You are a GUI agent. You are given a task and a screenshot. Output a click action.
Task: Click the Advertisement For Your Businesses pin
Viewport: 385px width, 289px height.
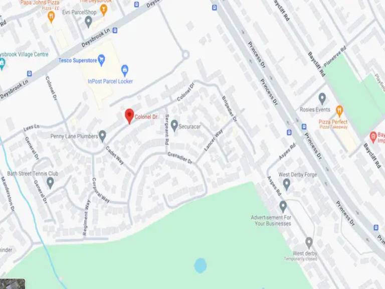click(283, 207)
